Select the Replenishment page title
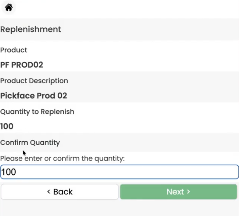Screen dimensions: 239x216 point(31,29)
